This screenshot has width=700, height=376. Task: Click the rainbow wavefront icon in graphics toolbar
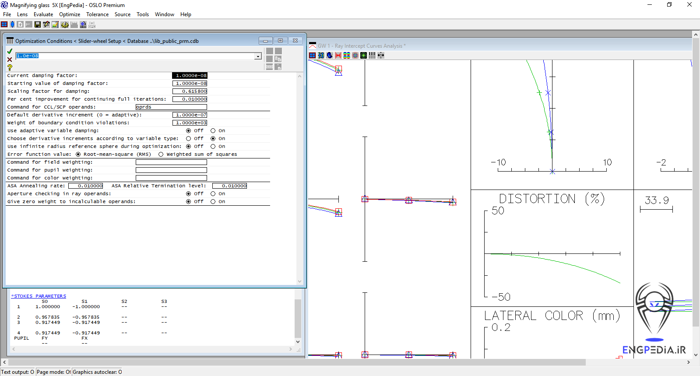(347, 55)
